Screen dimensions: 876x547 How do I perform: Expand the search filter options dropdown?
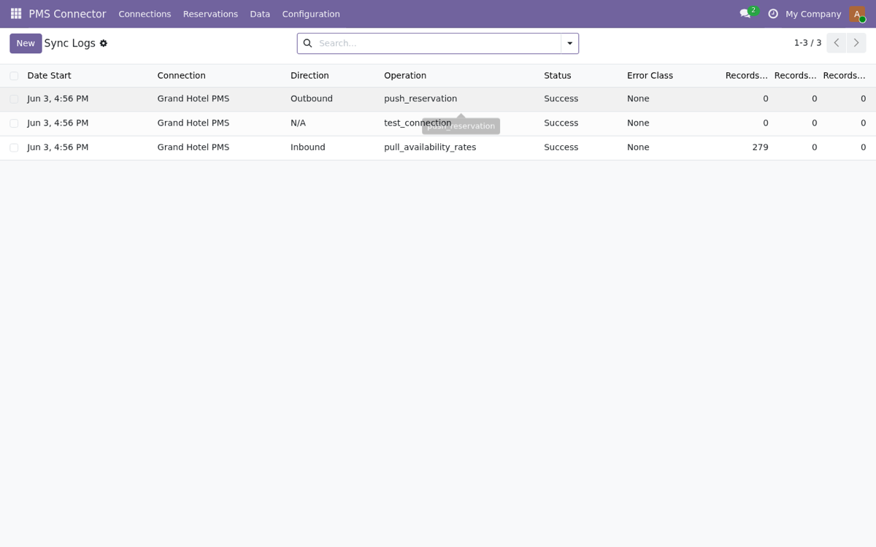pos(570,44)
